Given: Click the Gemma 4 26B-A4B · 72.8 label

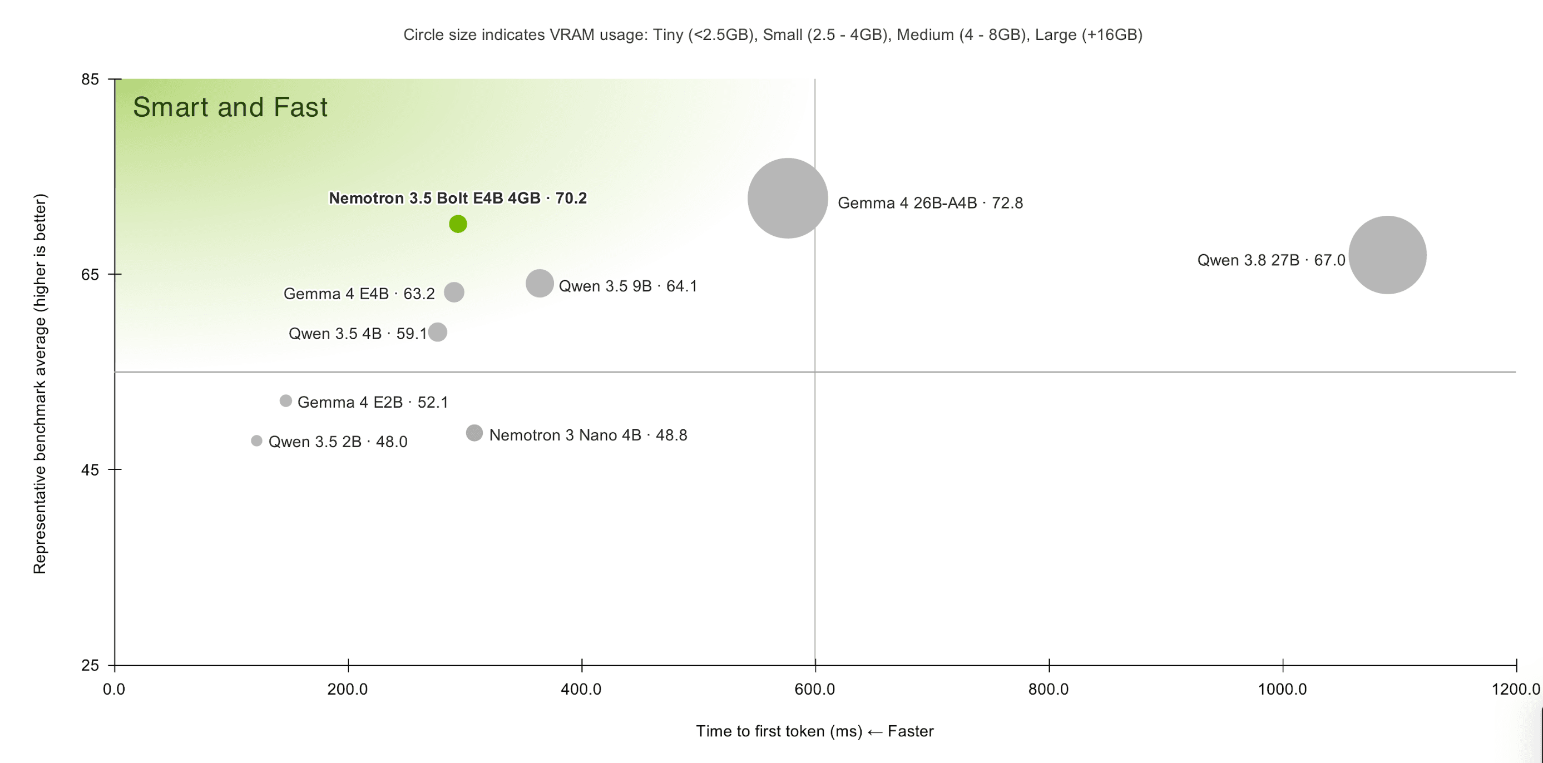Looking at the screenshot, I should coord(930,203).
